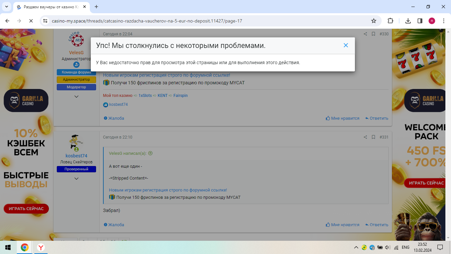Expand kosbest74 user details chevron
Screen dimensions: 451x254
[x=76, y=179]
